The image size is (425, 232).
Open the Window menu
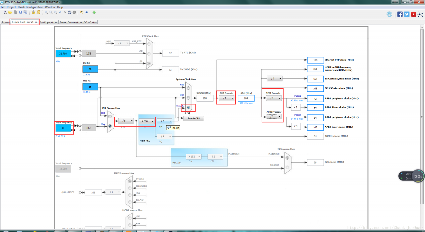pos(50,7)
